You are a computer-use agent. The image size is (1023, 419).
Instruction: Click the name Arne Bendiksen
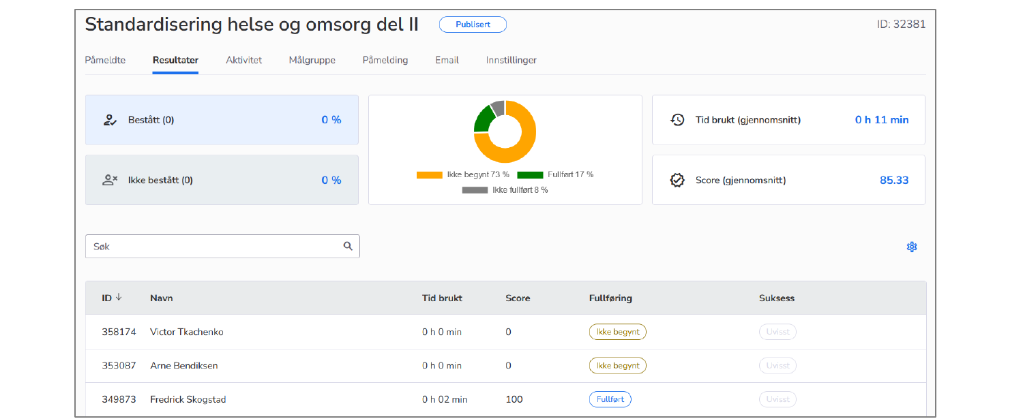click(x=184, y=366)
